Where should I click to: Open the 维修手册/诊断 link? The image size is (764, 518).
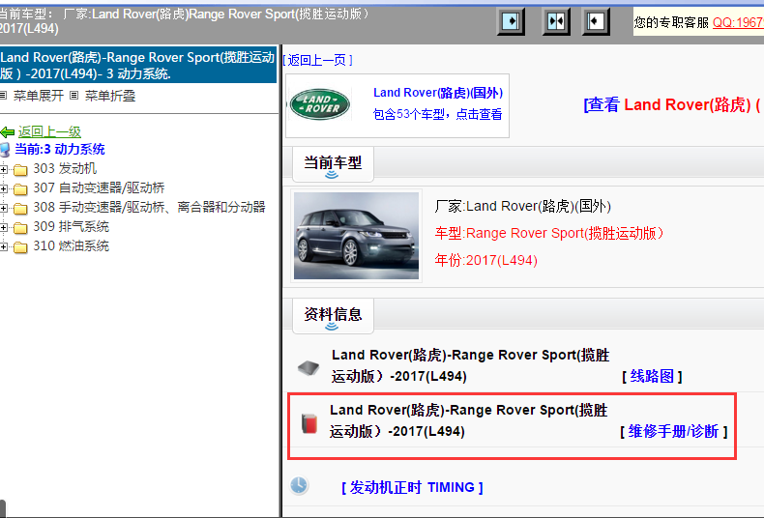(673, 431)
